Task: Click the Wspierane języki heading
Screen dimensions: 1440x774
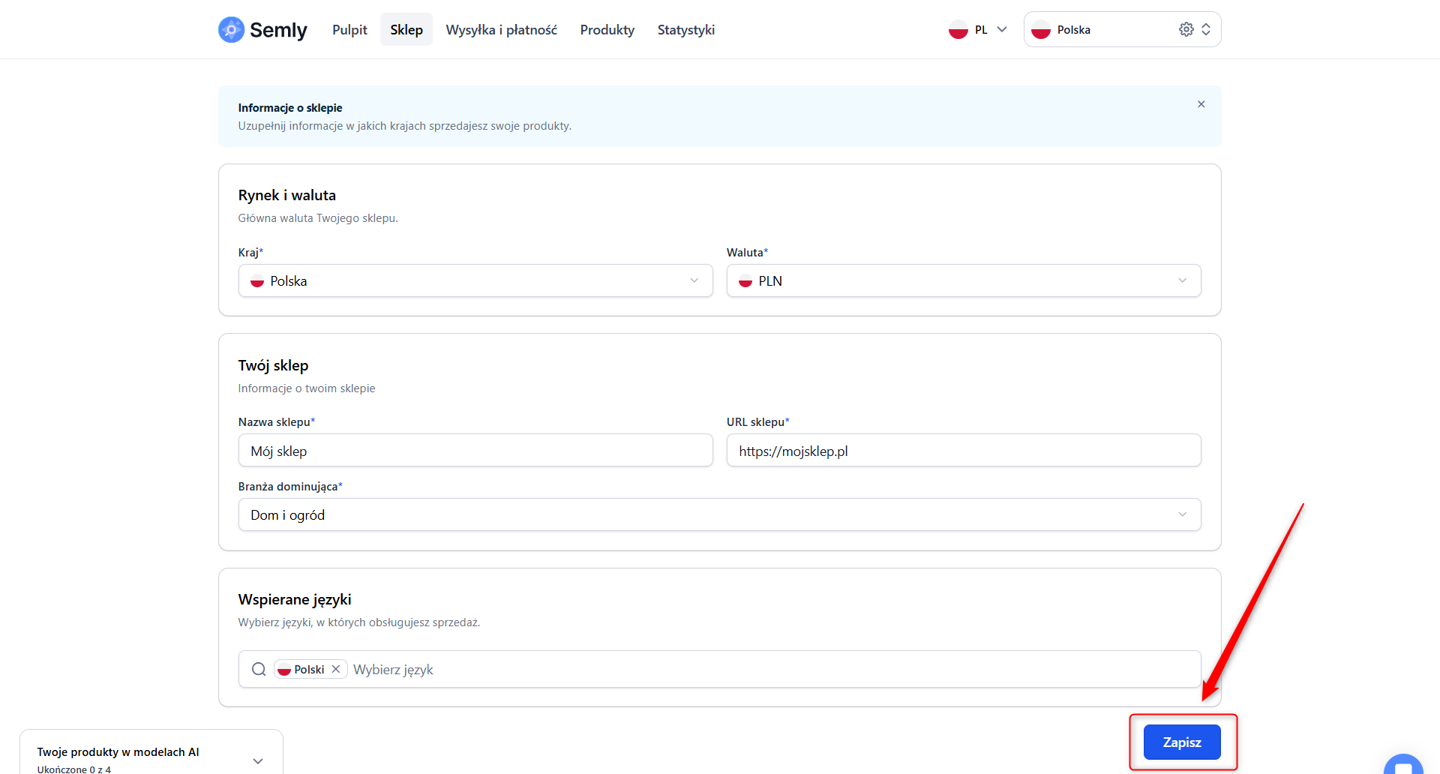Action: [295, 599]
